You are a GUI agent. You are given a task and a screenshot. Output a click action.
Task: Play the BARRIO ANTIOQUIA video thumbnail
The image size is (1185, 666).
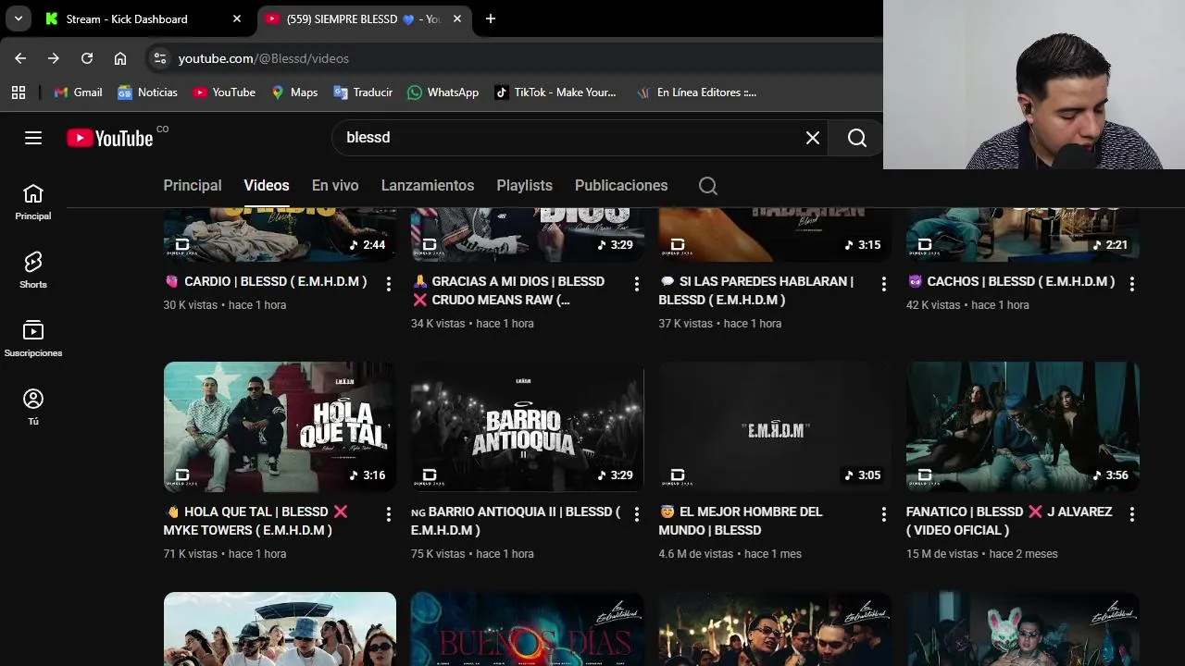pos(528,426)
